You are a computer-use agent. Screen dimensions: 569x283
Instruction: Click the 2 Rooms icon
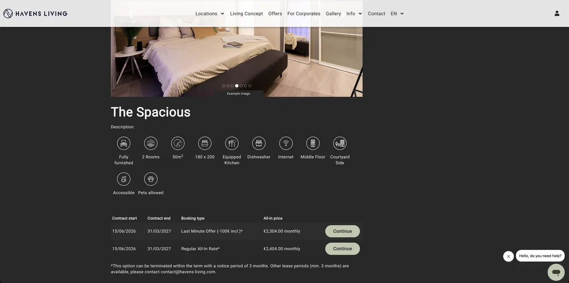pos(151,143)
